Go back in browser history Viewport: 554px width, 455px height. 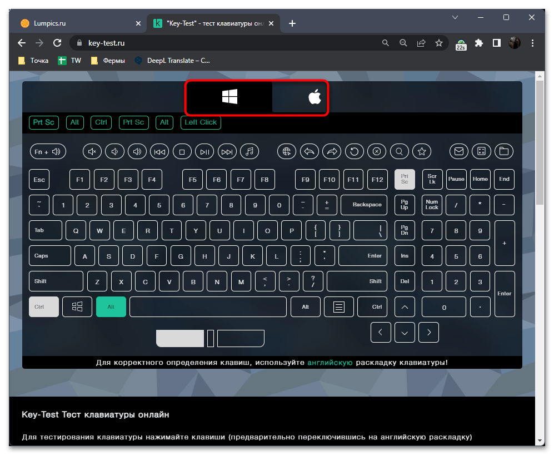(22, 43)
